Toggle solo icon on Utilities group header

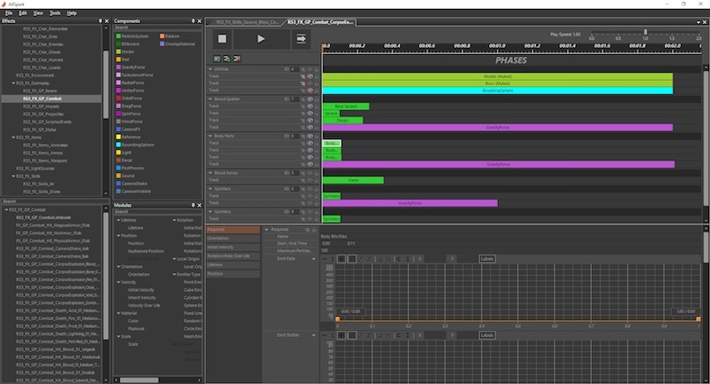pos(303,70)
